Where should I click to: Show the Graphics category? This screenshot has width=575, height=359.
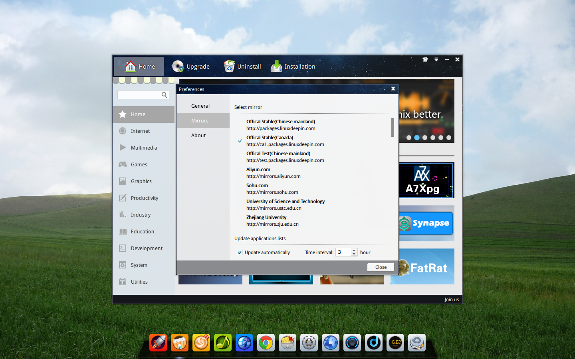click(x=144, y=181)
